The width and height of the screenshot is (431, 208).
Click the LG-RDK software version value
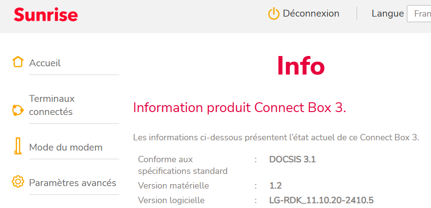click(321, 200)
